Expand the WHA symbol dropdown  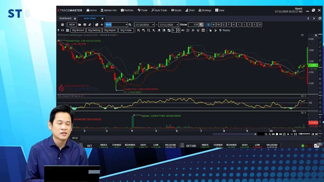[126, 25]
